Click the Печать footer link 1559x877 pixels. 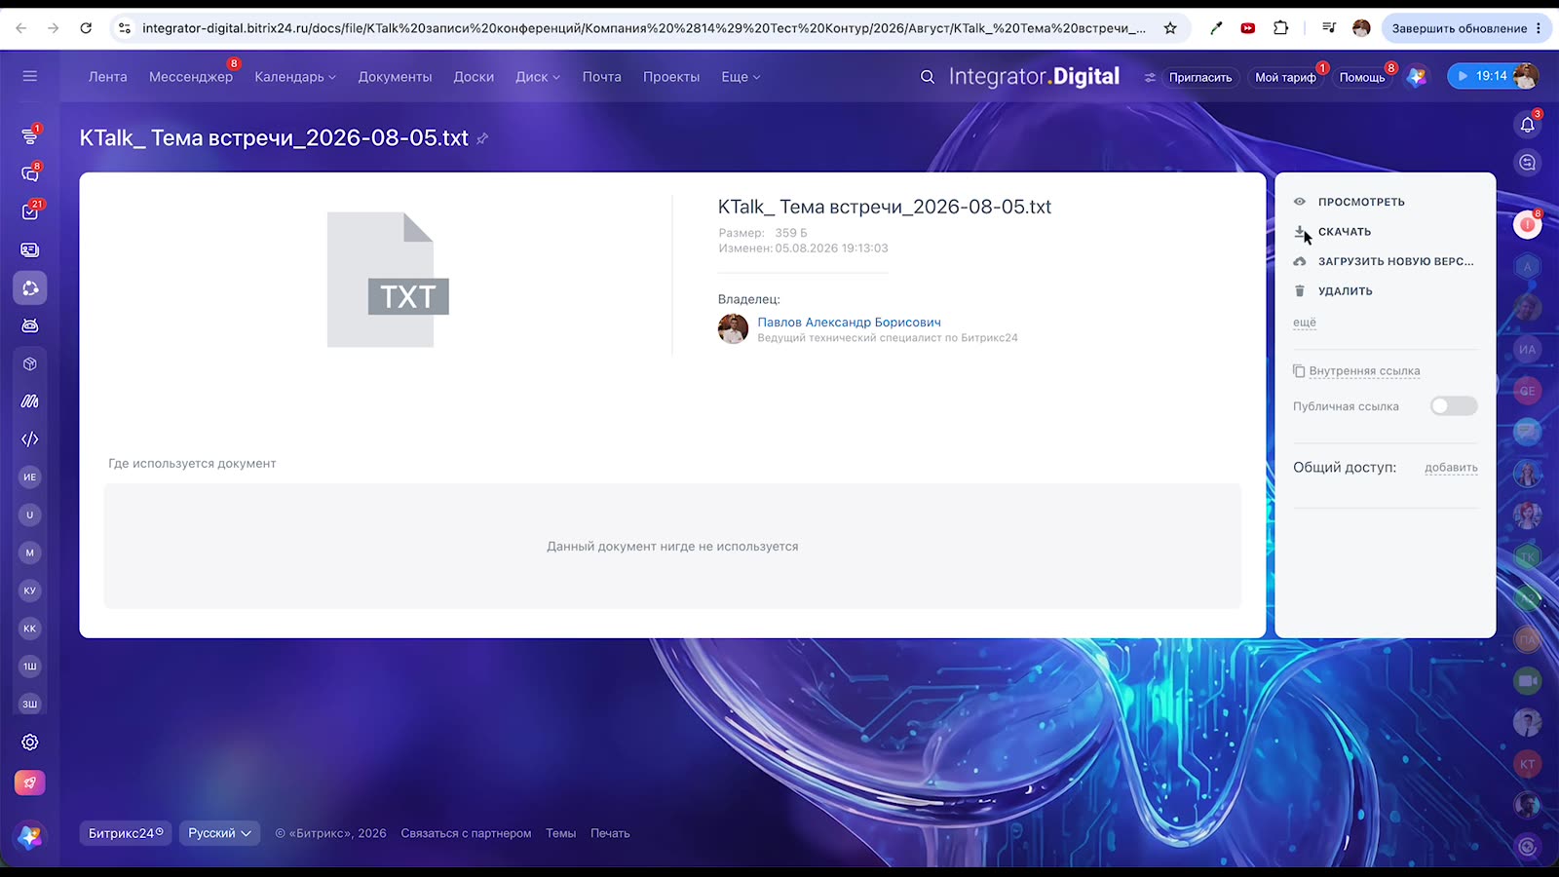coord(610,833)
